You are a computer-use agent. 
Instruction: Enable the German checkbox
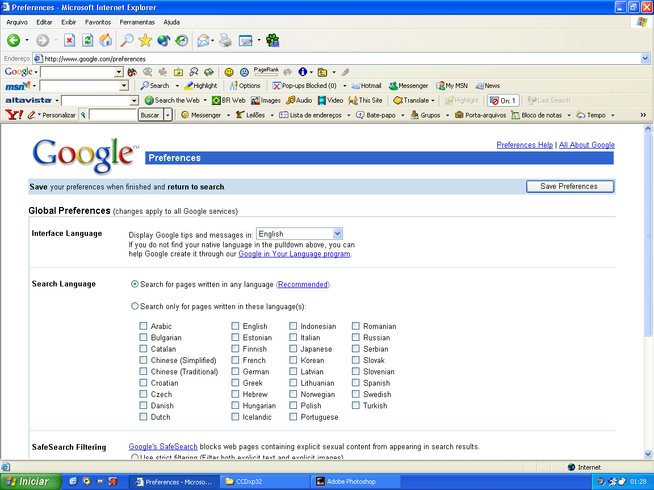tap(235, 371)
